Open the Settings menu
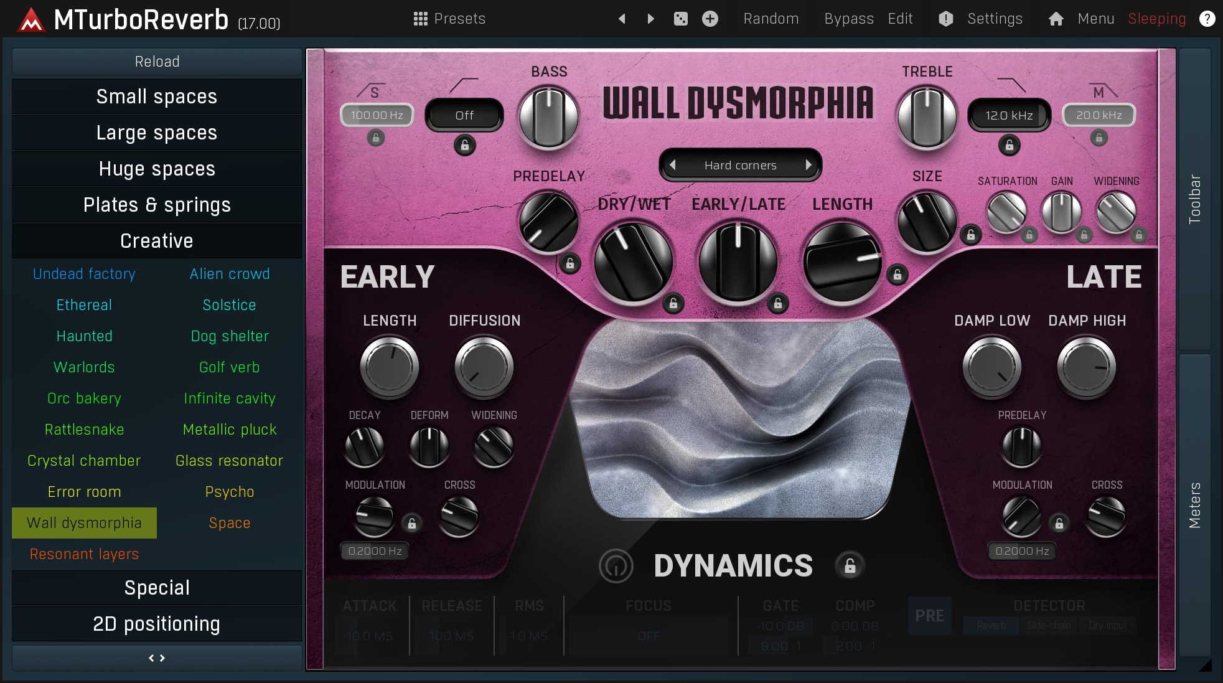 click(994, 19)
